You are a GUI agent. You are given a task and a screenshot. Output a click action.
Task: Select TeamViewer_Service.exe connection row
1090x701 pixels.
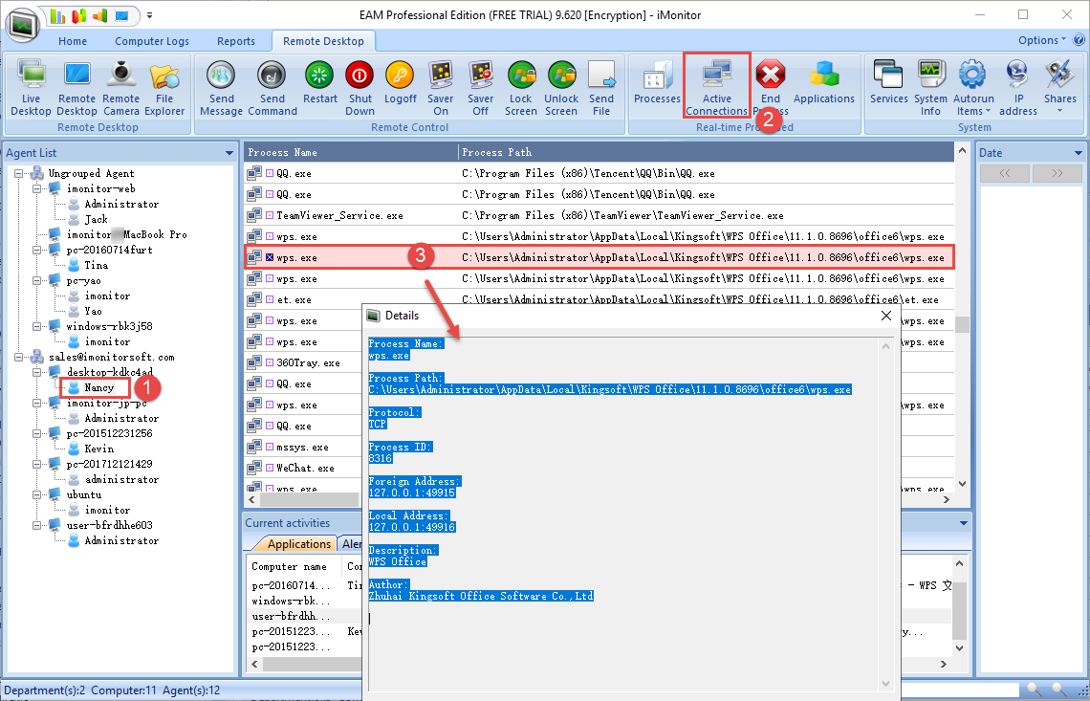[599, 215]
